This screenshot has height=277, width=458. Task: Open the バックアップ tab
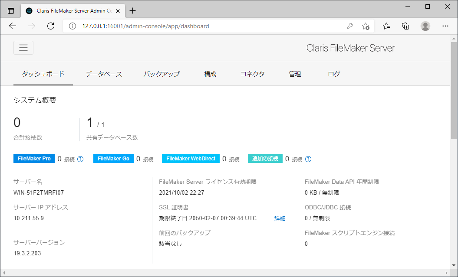click(x=161, y=74)
